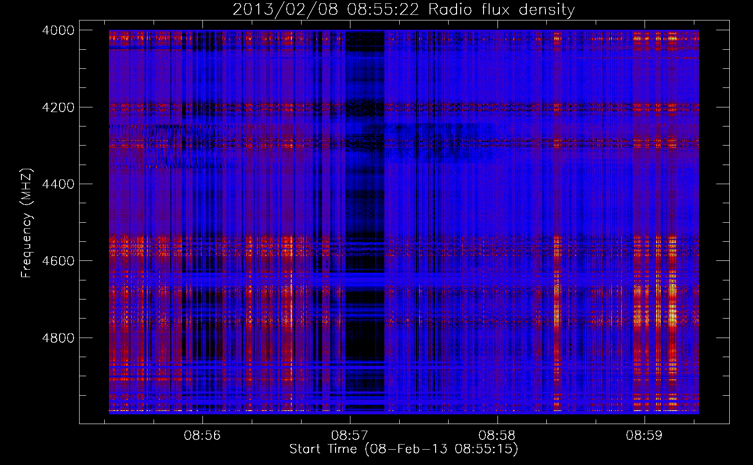Click the plot title "2013/02/08 08:55:22 Radio flux density"
This screenshot has height=465, width=753.
click(x=403, y=9)
